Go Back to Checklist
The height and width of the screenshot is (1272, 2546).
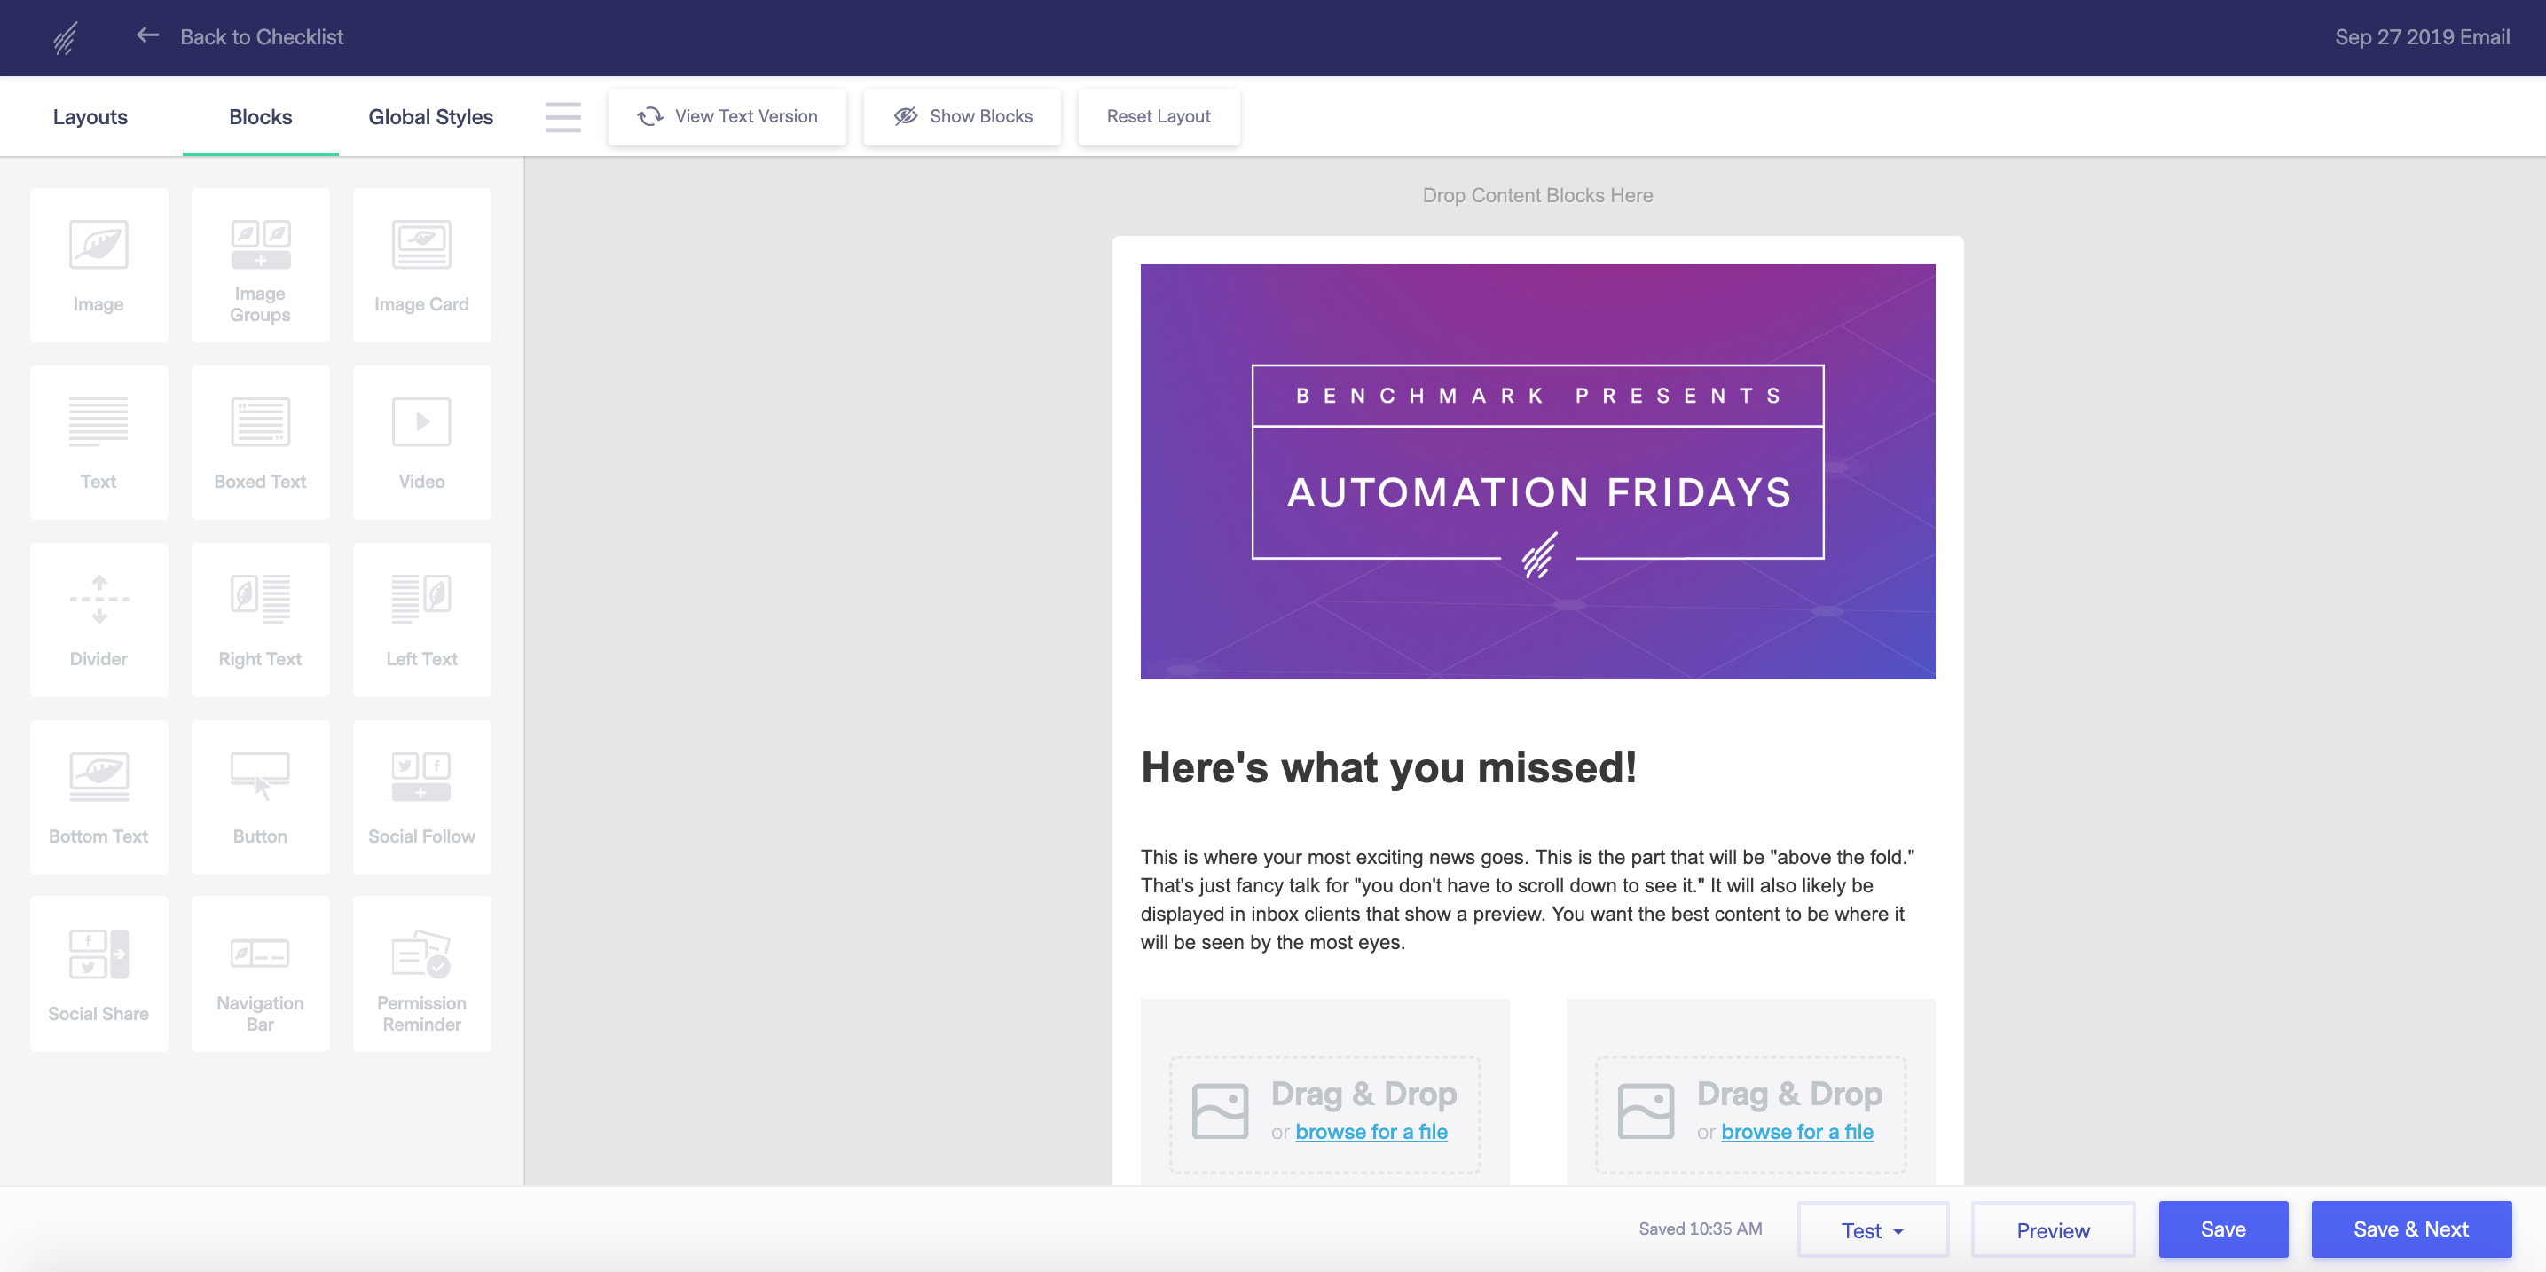click(x=261, y=36)
